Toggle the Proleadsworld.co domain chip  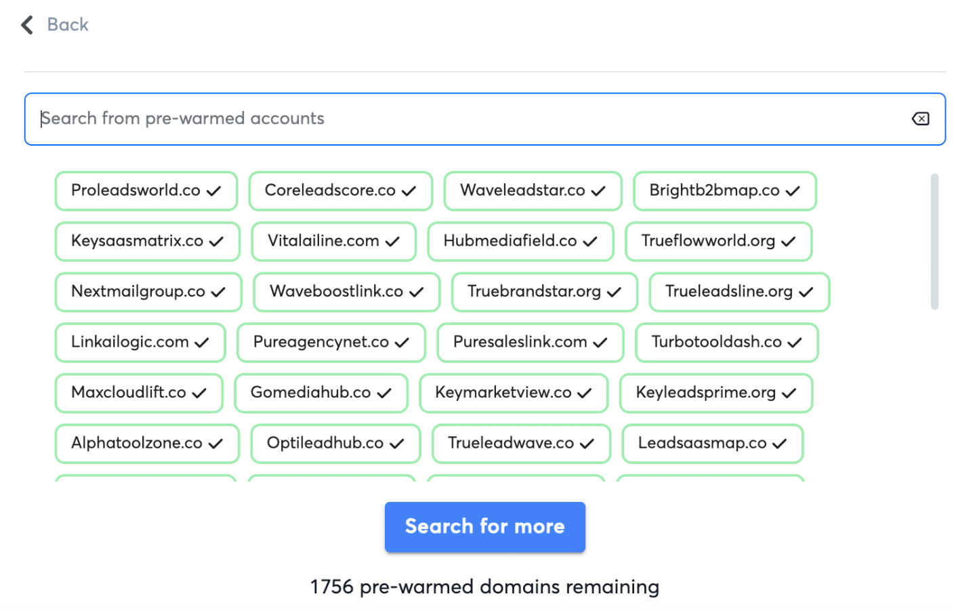click(146, 191)
